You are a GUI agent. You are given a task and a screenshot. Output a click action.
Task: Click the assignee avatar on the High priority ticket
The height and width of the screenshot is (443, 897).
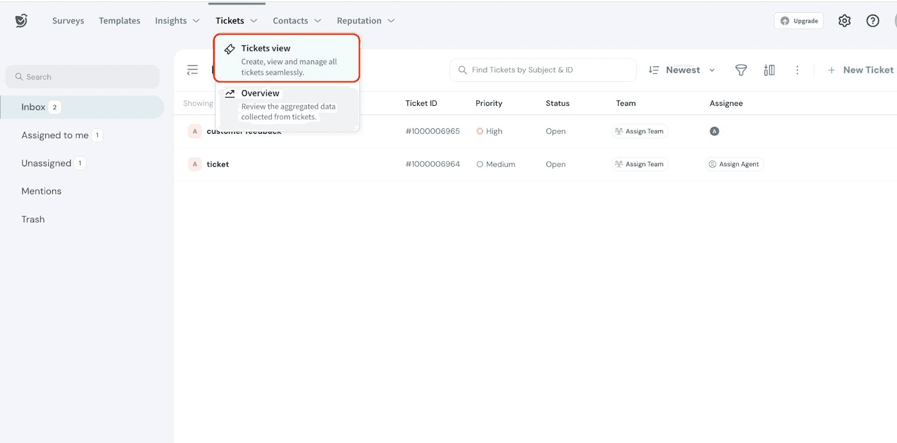coord(714,131)
